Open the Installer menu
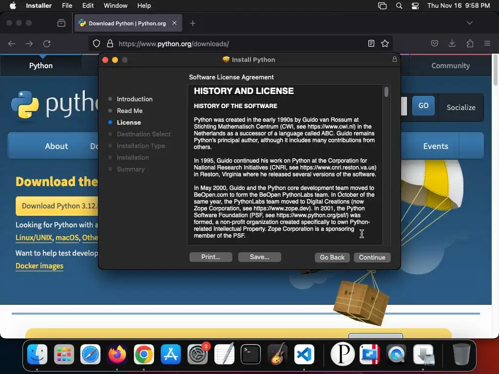Image resolution: width=499 pixels, height=374 pixels. pos(39,6)
